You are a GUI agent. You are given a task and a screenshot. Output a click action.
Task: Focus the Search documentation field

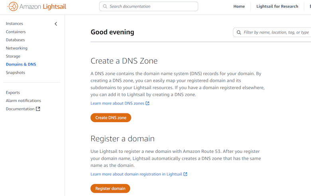pyautogui.click(x=152, y=6)
